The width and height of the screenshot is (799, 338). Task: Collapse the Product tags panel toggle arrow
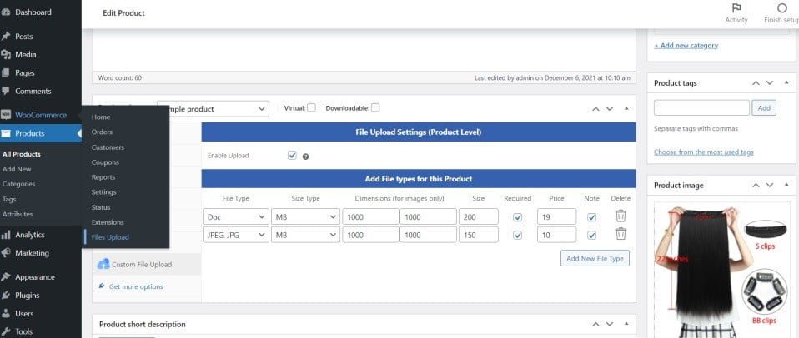(x=786, y=83)
